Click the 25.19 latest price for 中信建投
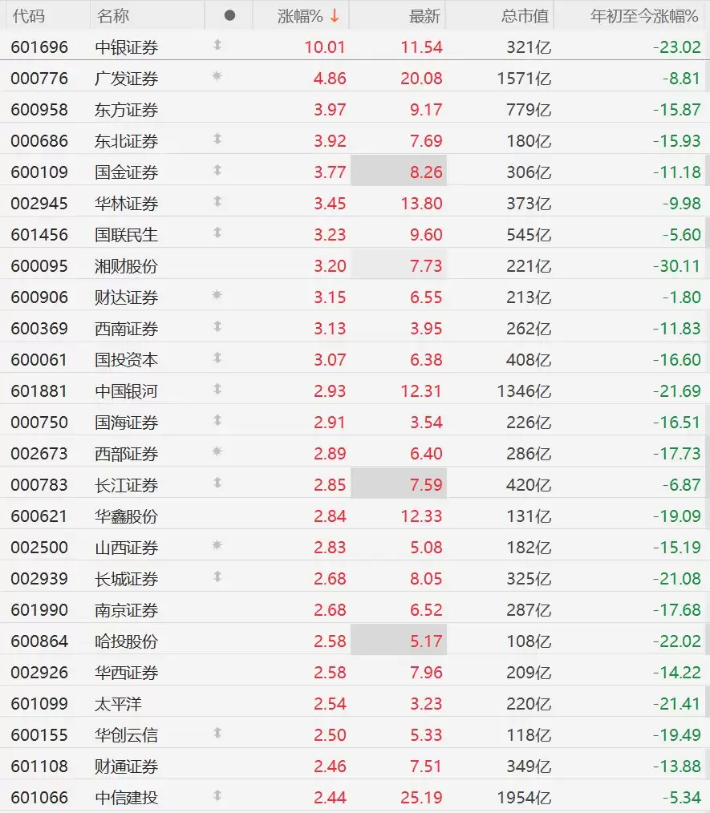This screenshot has width=710, height=813. click(421, 798)
